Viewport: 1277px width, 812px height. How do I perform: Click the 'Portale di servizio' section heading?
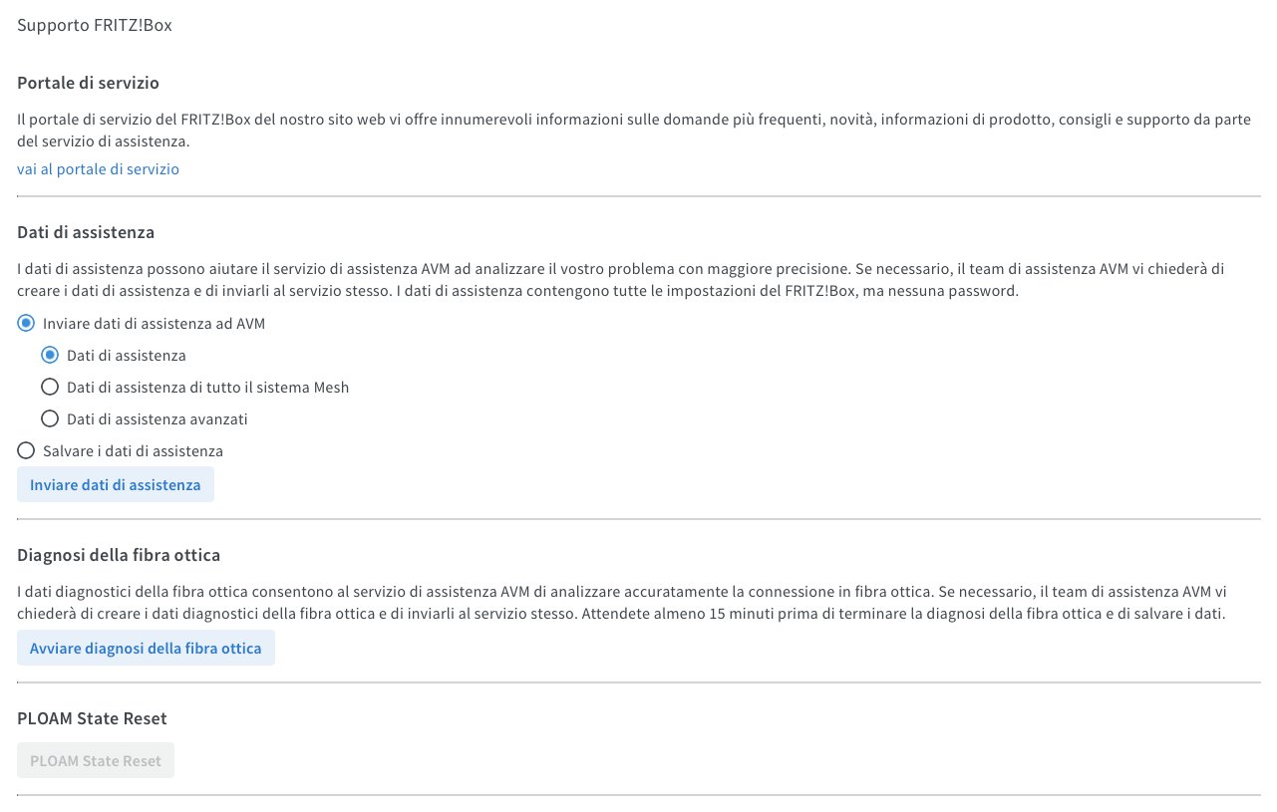[x=88, y=83]
